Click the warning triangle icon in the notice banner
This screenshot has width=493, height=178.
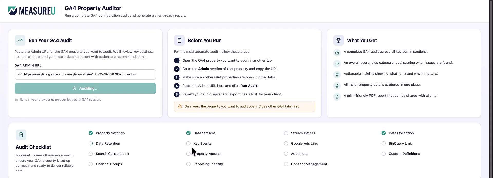pos(180,106)
